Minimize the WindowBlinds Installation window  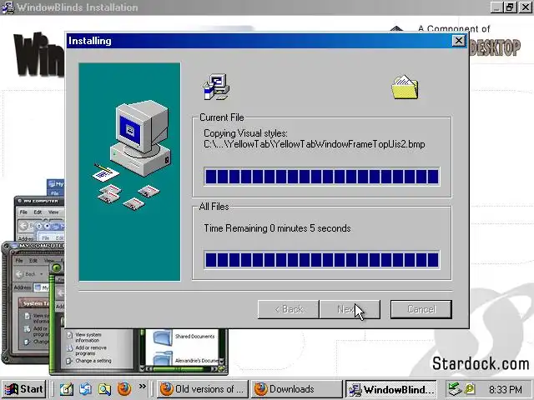pos(496,7)
